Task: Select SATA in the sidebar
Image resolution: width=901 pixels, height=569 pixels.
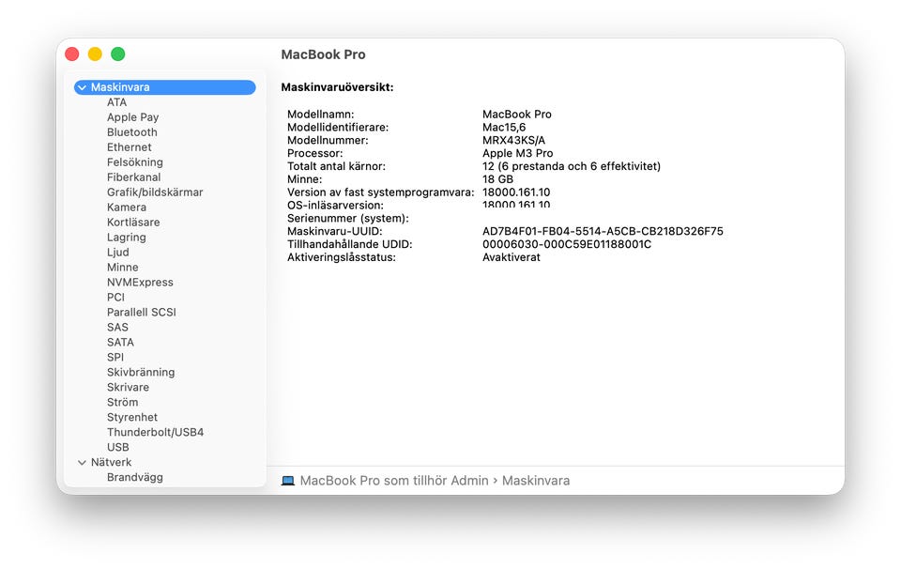Action: click(120, 342)
